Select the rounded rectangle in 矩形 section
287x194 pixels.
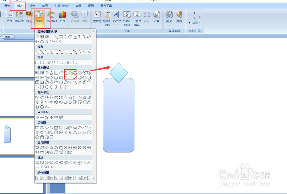pyautogui.click(x=42, y=62)
